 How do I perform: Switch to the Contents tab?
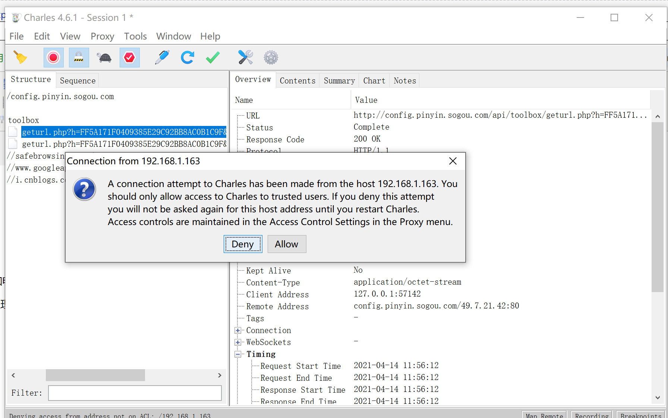tap(297, 80)
